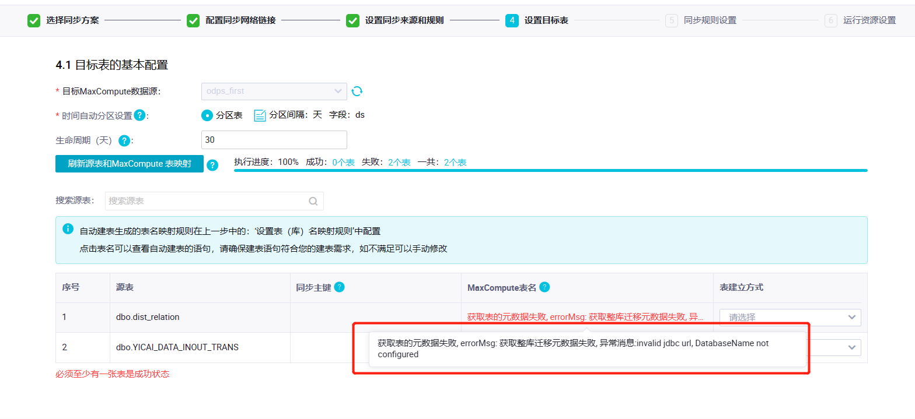
Task: Click green check icon of 选择同步方案 step
Action: (34, 20)
